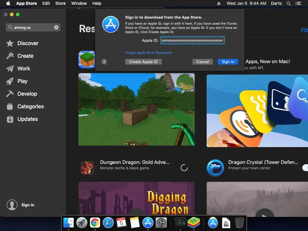308x231 pixels.
Task: Click the account avatar icon
Action: pos(12,205)
